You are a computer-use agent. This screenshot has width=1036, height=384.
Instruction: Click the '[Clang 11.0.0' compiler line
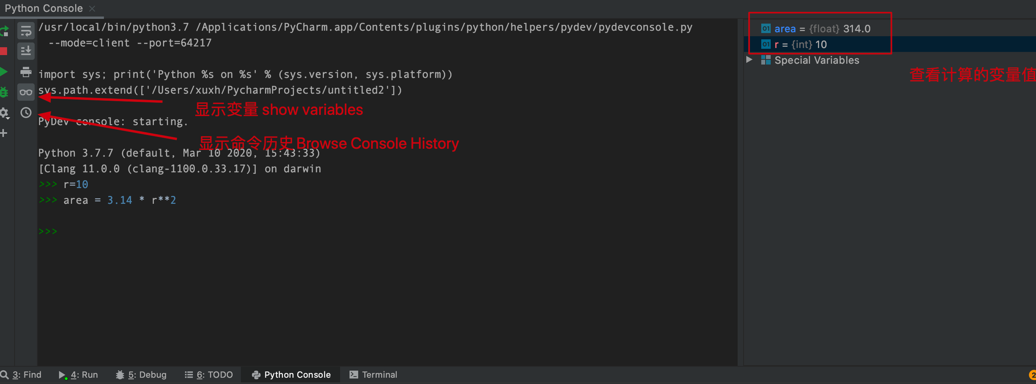(x=180, y=168)
